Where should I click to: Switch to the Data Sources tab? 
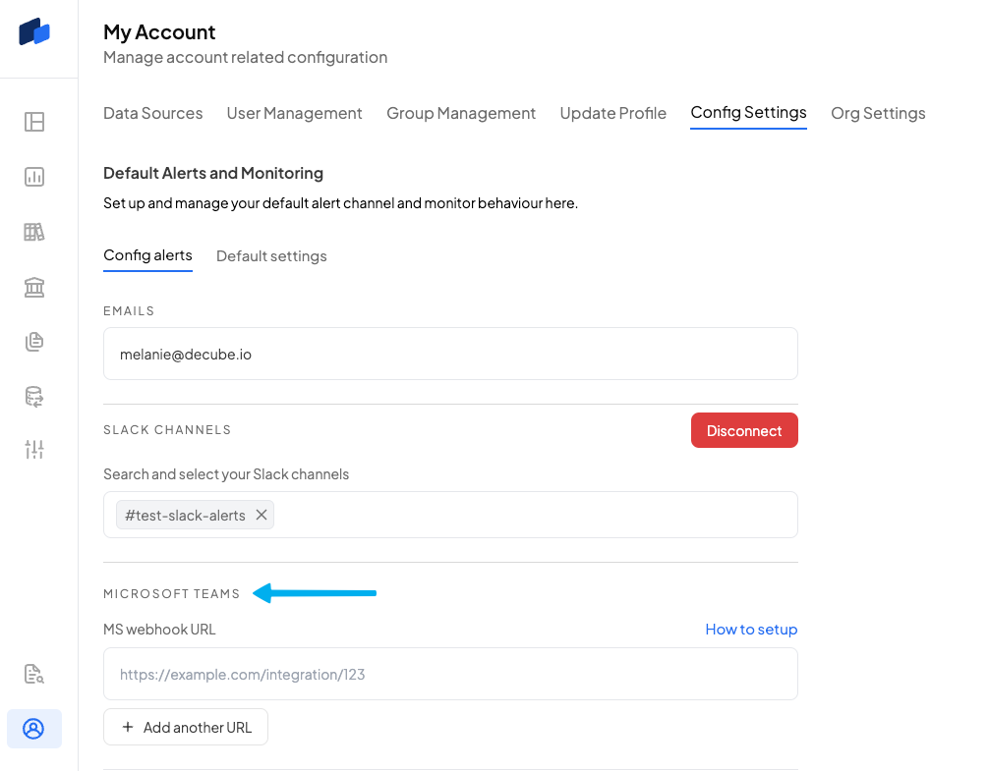click(x=152, y=113)
